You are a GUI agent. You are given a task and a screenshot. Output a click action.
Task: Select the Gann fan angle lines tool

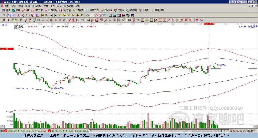[93, 20]
